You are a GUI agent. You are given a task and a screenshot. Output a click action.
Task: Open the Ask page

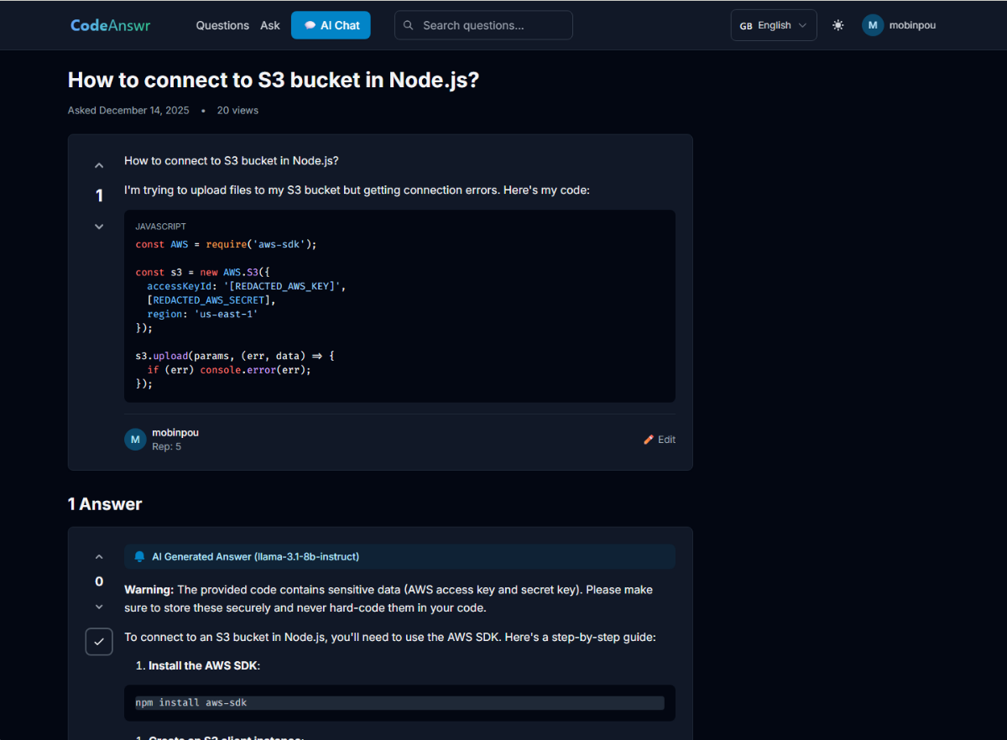pos(269,25)
